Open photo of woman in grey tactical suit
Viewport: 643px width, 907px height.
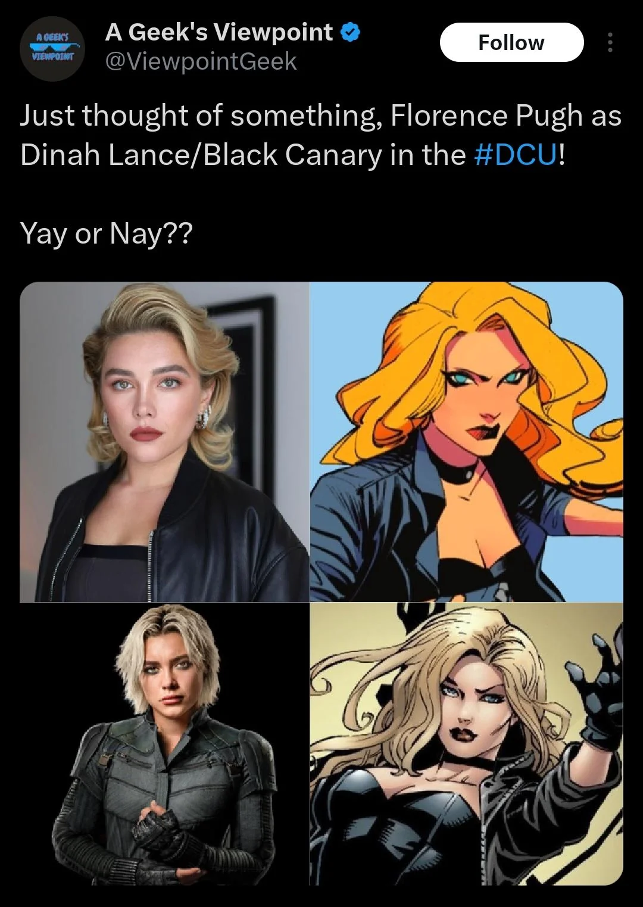click(x=164, y=744)
